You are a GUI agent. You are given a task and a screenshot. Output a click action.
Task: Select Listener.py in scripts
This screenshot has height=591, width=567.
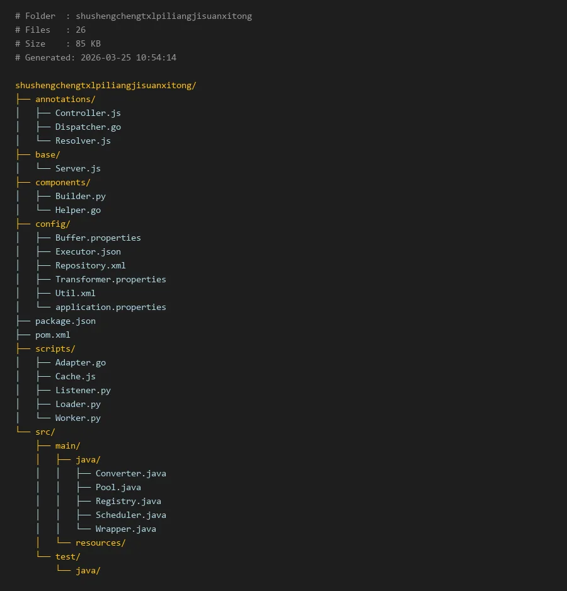83,390
